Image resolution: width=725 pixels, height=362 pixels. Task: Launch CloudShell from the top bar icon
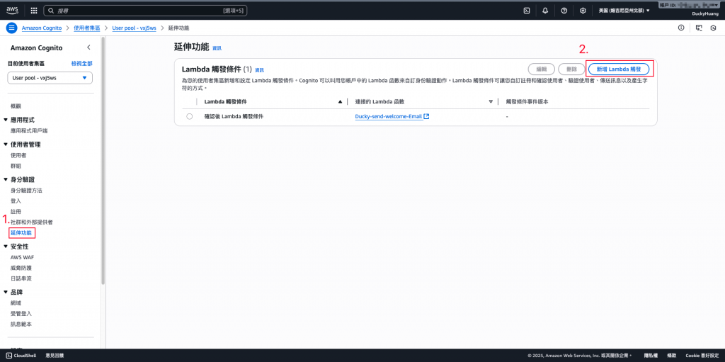pyautogui.click(x=526, y=10)
